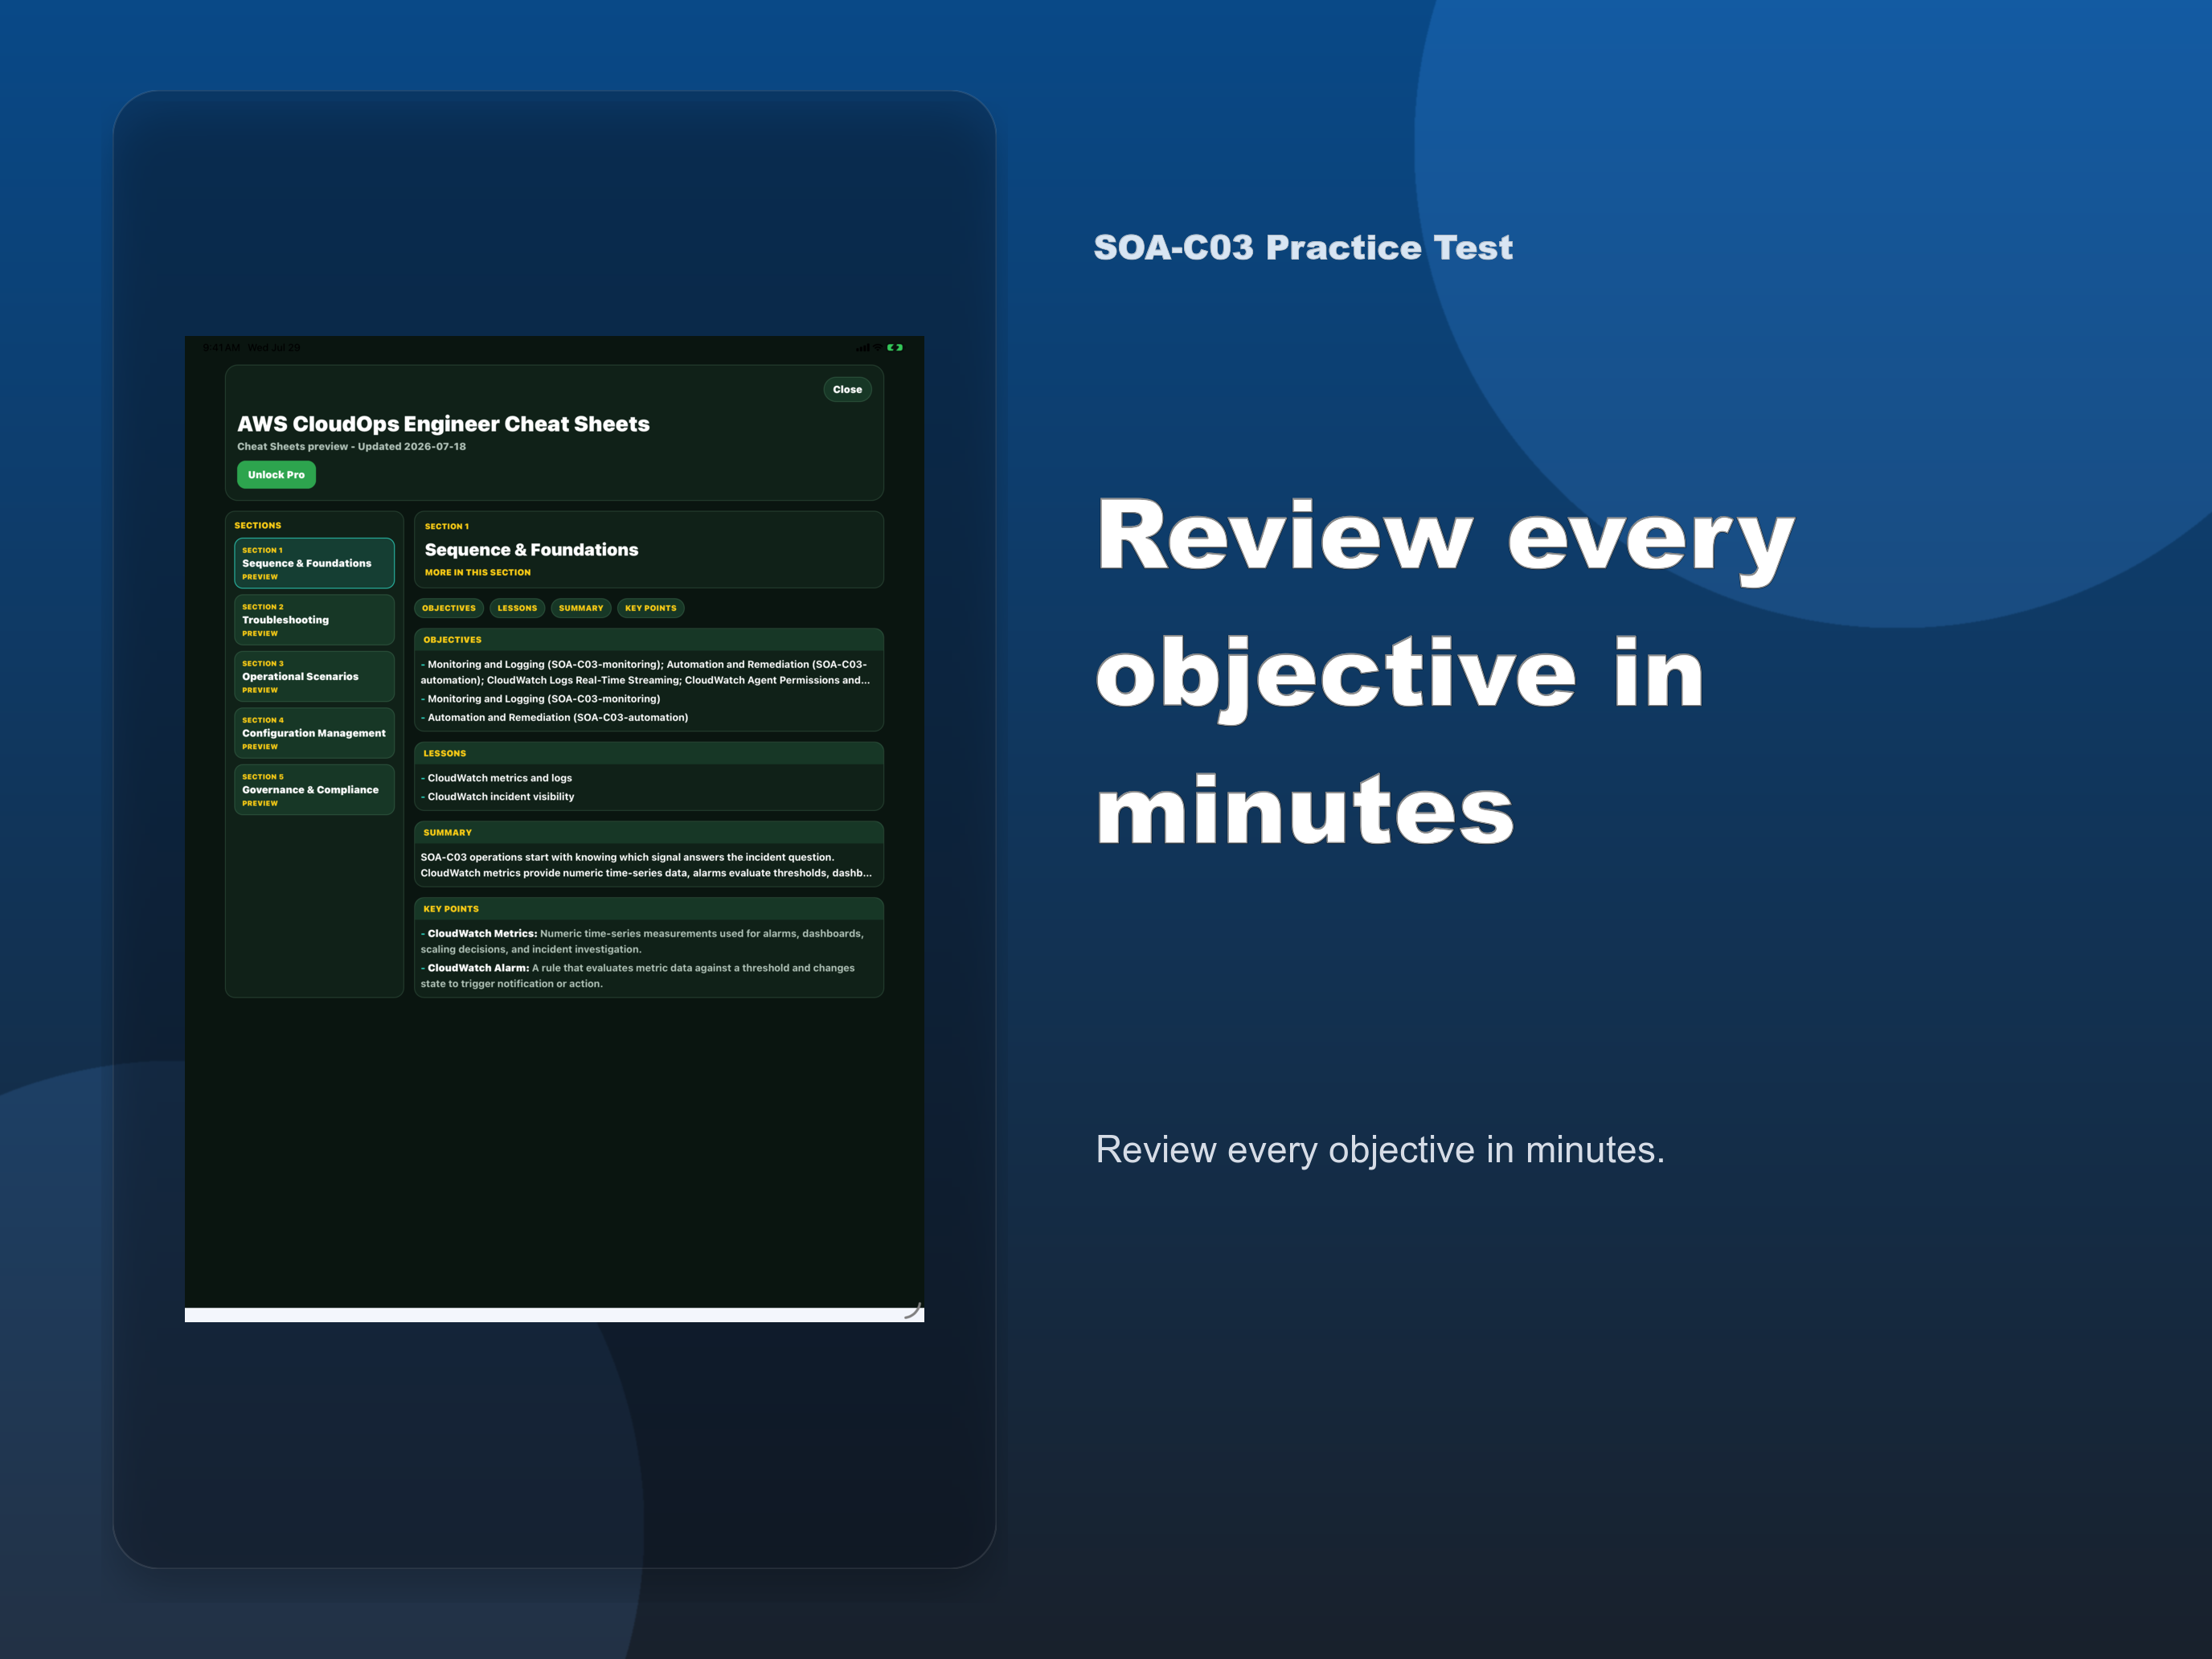
Task: Click the CloudWatch Metrics key point
Action: click(x=642, y=941)
